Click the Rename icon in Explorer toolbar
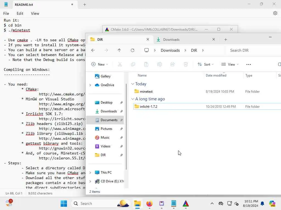281x210 pixels. click(159, 64)
